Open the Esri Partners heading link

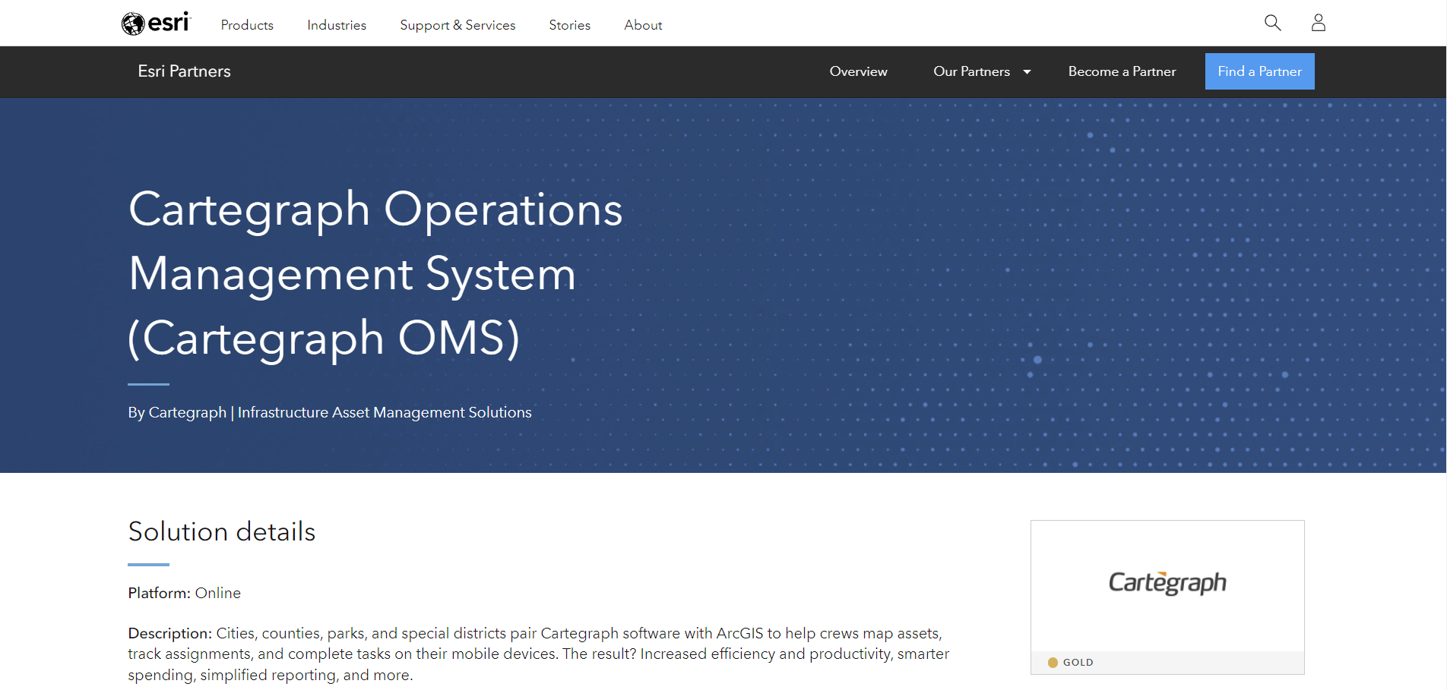pos(184,71)
